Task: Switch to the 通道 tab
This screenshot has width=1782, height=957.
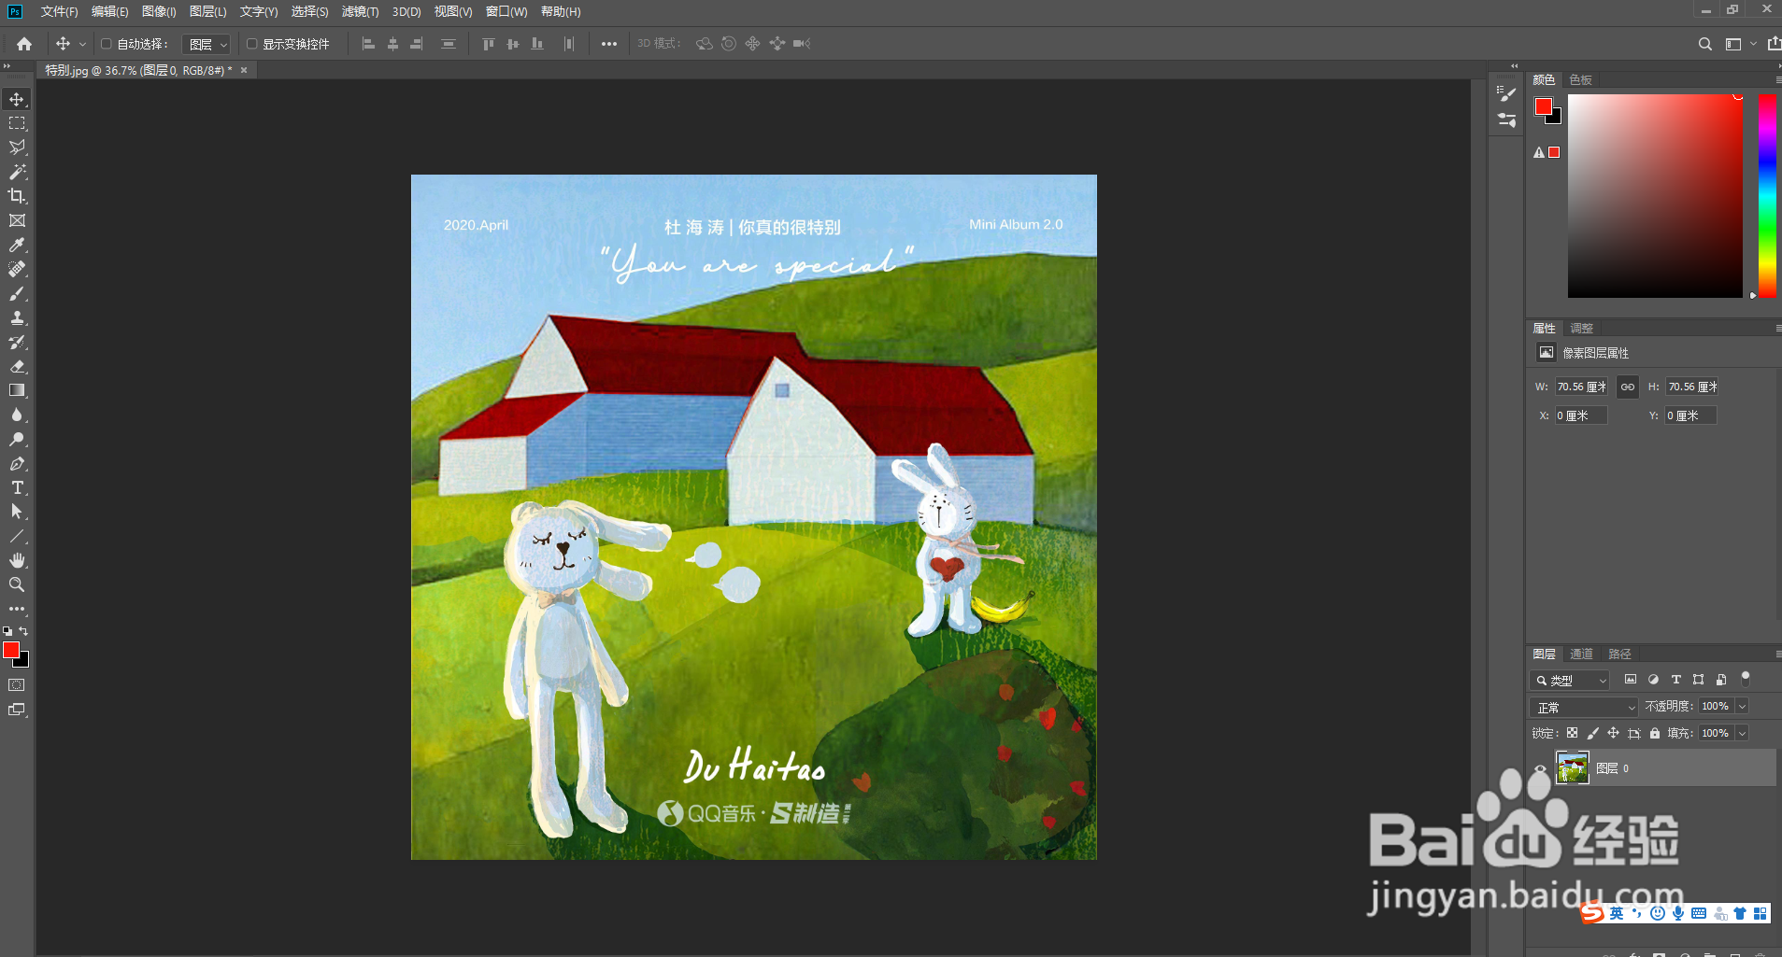Action: [x=1581, y=654]
